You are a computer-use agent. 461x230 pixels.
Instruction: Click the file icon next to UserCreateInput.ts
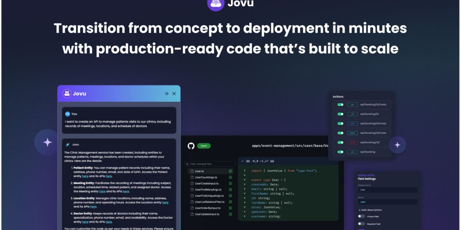pyautogui.click(x=192, y=183)
